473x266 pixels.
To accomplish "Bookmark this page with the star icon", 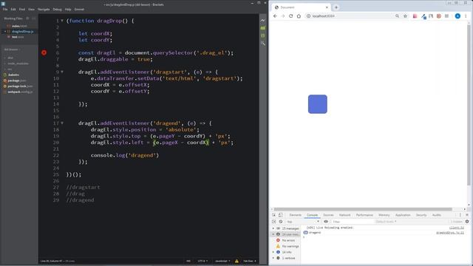I will click(405, 16).
